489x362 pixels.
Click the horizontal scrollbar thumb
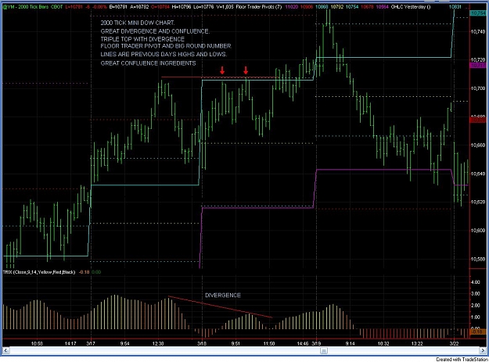[324, 351]
